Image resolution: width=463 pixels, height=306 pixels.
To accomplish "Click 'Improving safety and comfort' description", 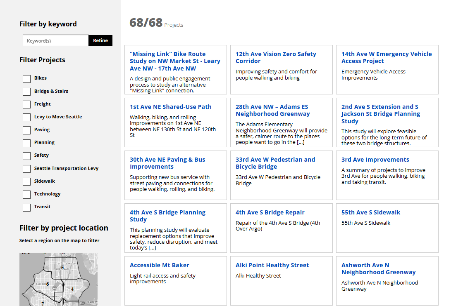I will point(276,75).
